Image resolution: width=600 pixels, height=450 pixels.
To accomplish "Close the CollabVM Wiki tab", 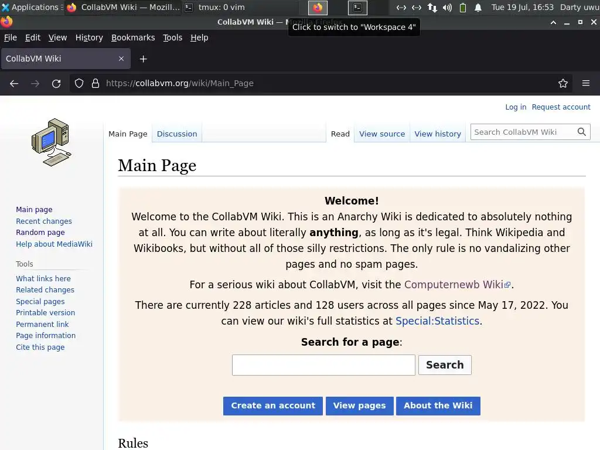I will pos(121,59).
